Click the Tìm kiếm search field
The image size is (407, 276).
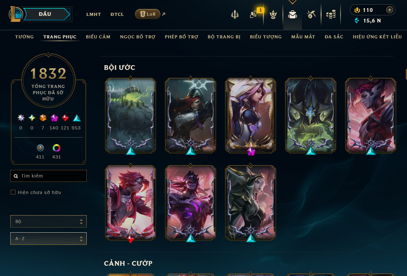pyautogui.click(x=48, y=176)
